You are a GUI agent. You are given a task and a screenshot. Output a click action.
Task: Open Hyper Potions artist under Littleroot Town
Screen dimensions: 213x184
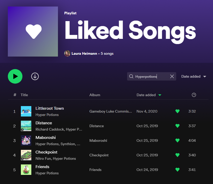coord(47,115)
